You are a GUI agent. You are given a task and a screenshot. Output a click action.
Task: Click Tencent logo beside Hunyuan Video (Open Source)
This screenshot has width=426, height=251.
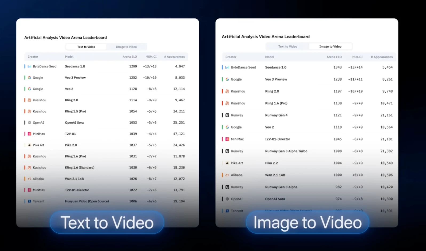click(29, 201)
